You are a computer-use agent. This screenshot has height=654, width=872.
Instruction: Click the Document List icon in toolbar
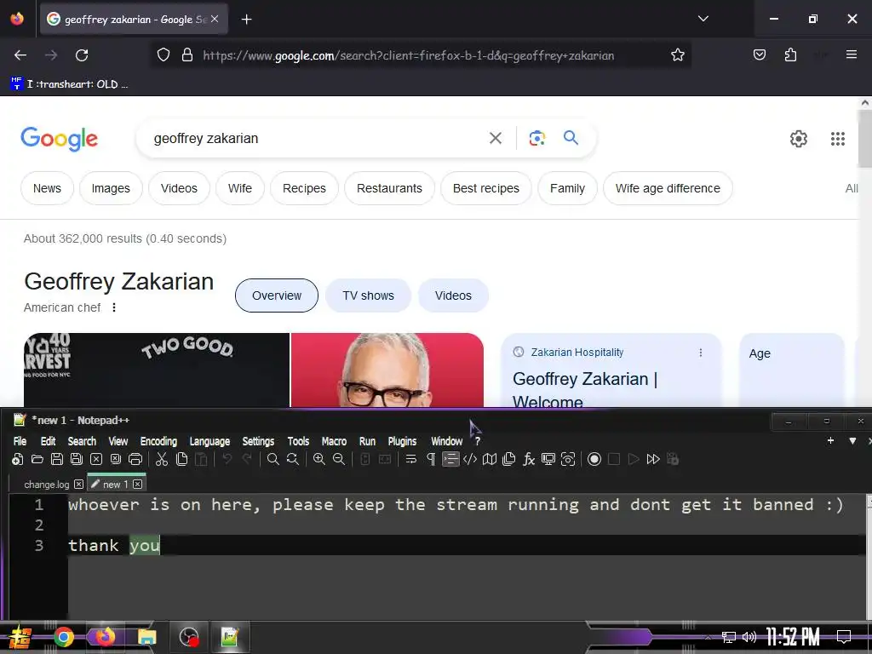pyautogui.click(x=509, y=459)
